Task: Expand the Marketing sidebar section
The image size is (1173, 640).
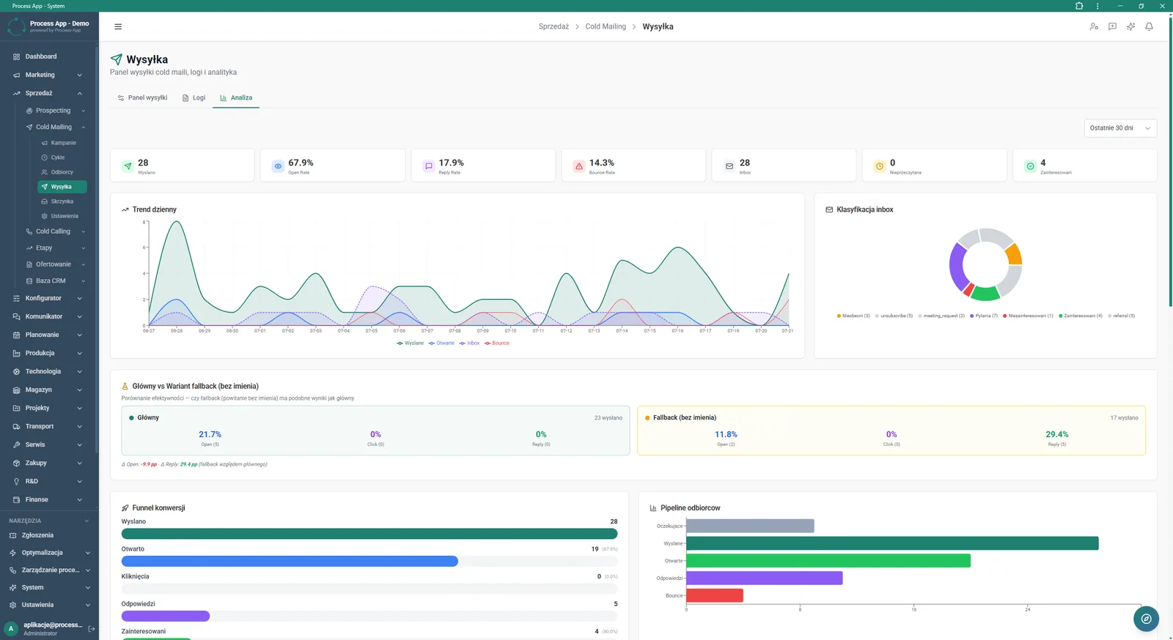Action: pyautogui.click(x=48, y=75)
